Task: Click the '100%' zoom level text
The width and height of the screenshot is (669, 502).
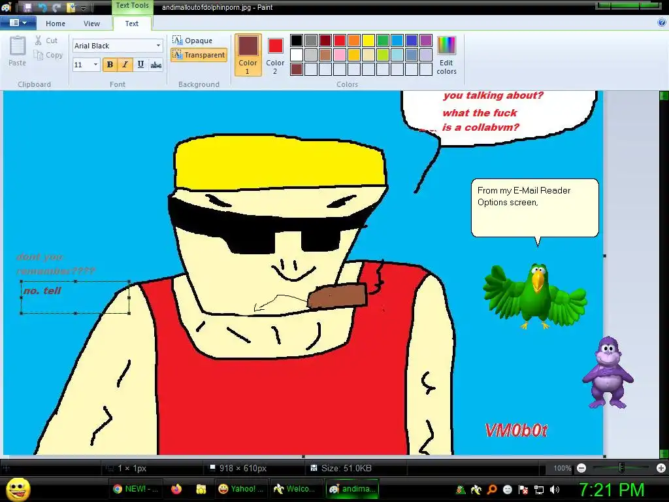Action: pos(563,468)
